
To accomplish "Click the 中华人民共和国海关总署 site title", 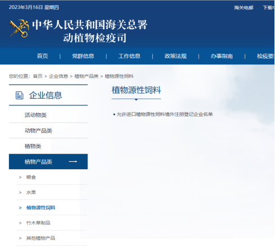I will click(x=90, y=25).
